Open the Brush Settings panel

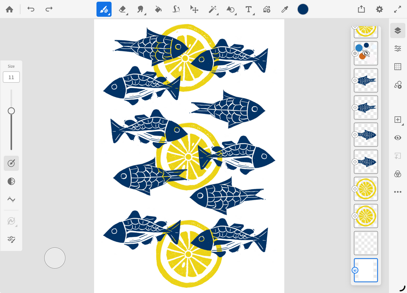pyautogui.click(x=11, y=239)
